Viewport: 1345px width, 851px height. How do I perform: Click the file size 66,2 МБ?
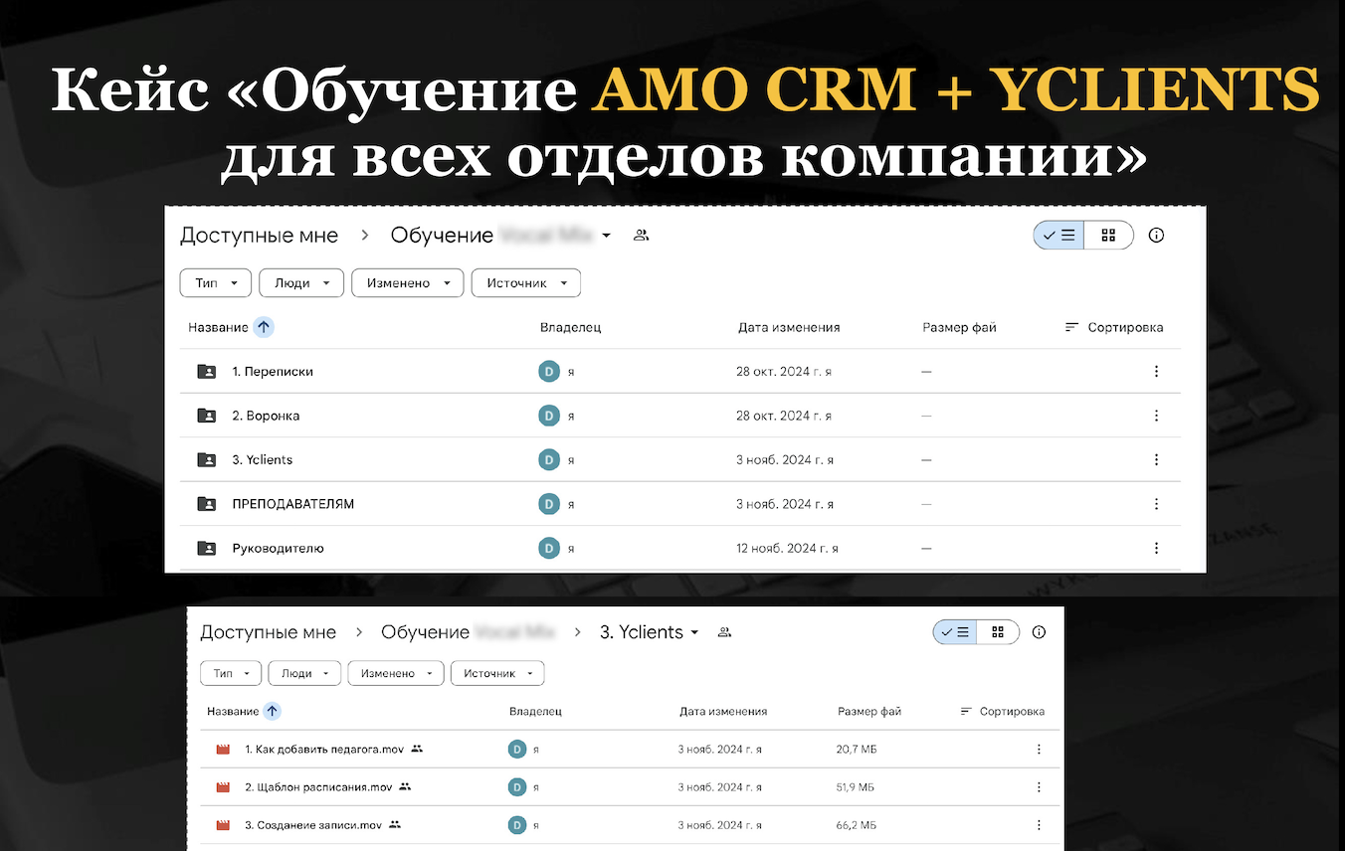(856, 825)
